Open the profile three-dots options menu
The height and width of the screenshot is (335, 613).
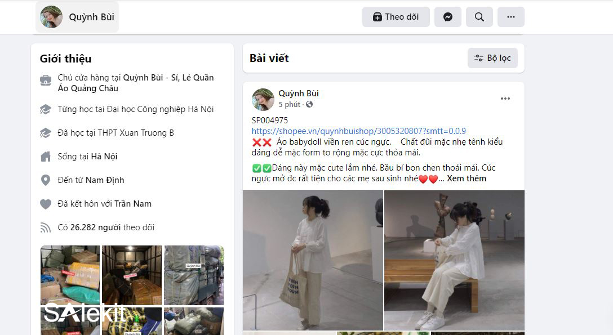point(510,17)
